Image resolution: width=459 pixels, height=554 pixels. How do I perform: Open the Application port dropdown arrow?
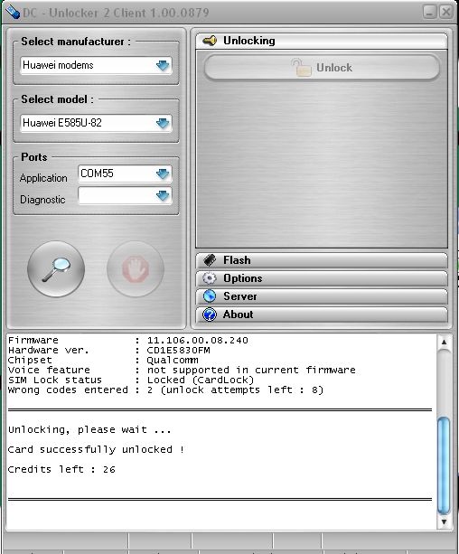163,174
